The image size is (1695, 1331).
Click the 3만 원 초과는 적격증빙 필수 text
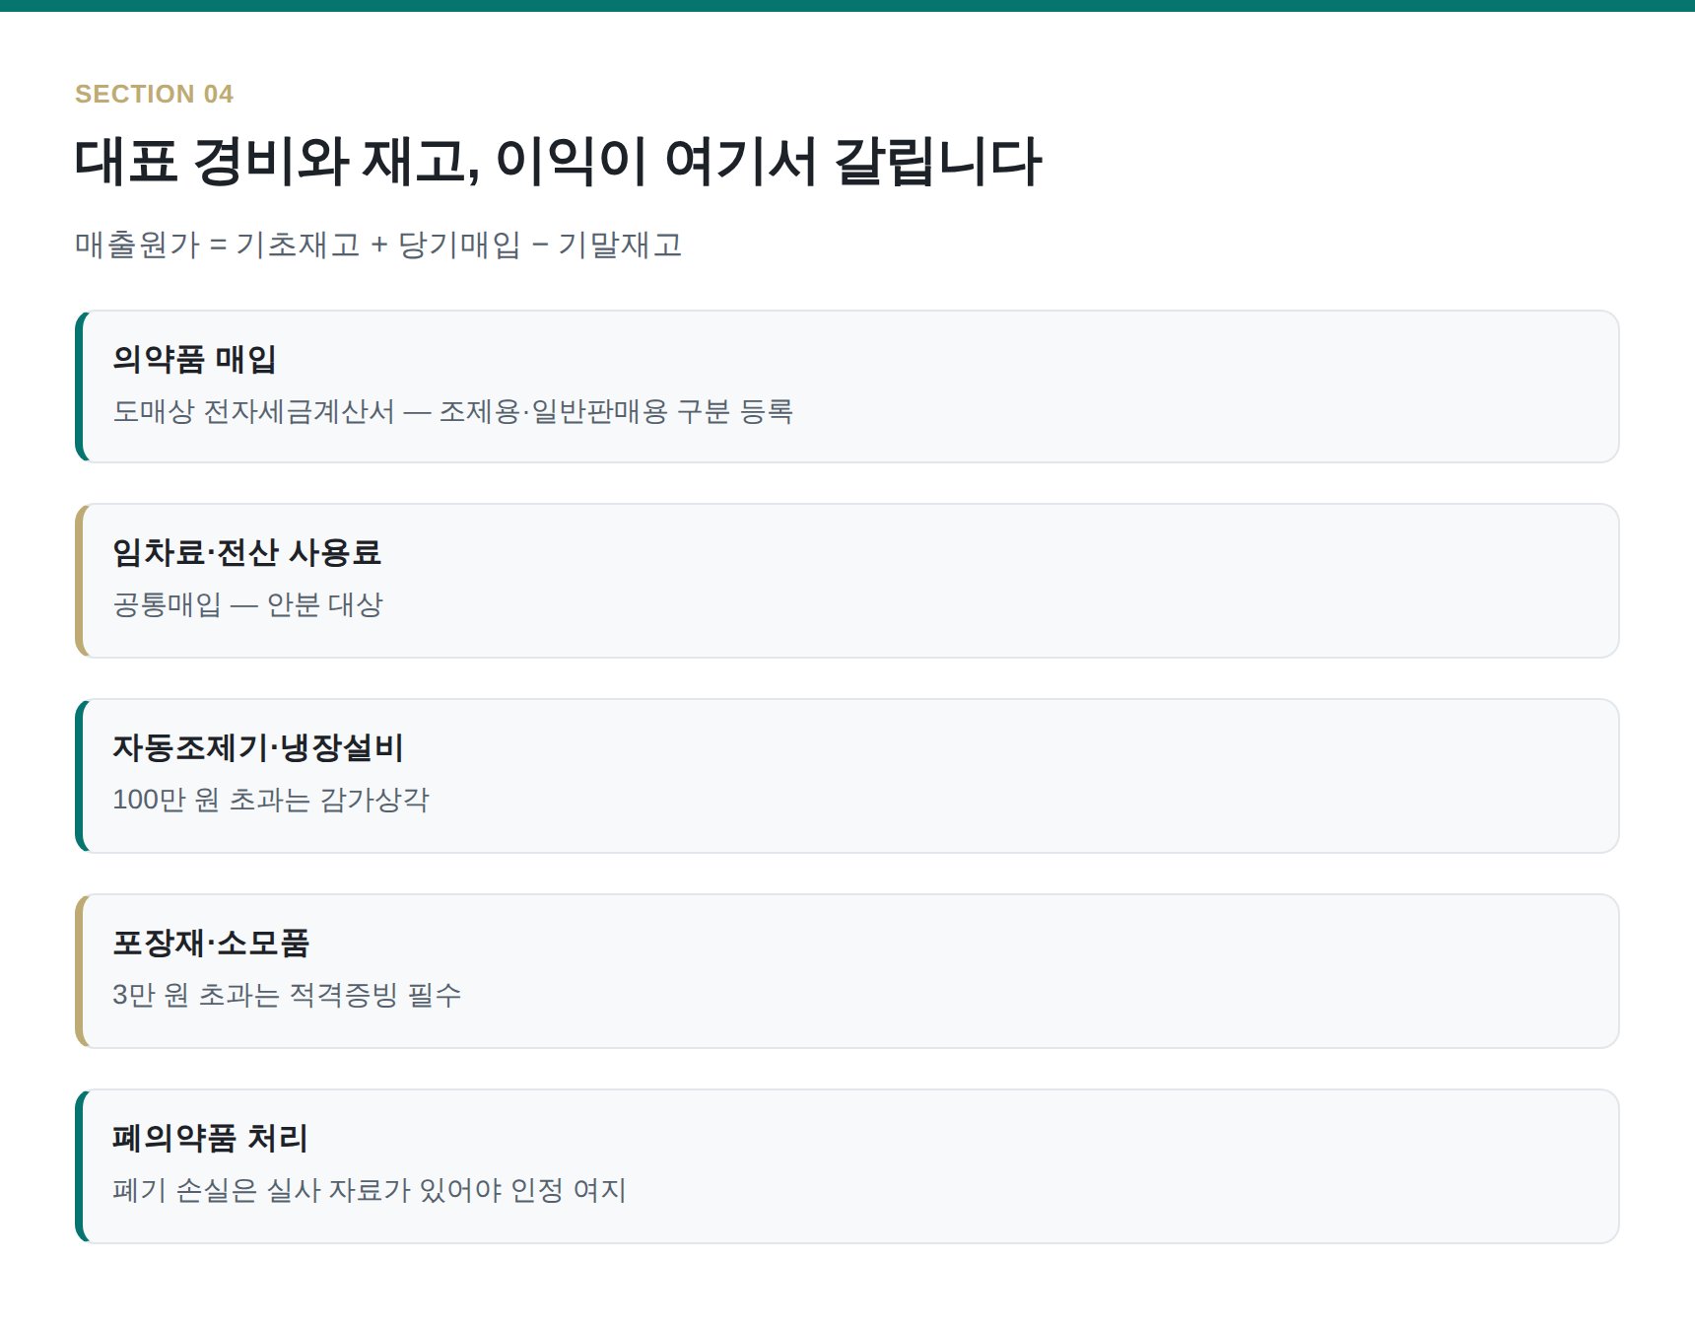pos(287,995)
